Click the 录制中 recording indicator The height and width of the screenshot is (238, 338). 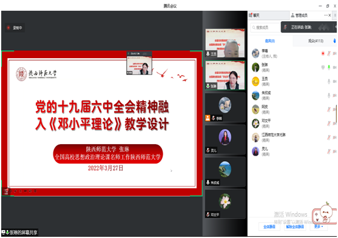click(x=15, y=28)
